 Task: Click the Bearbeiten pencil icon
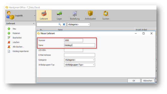coord(9,38)
